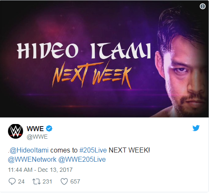Click the retweet arrows icon
The width and height of the screenshot is (209, 194).
click(37, 181)
